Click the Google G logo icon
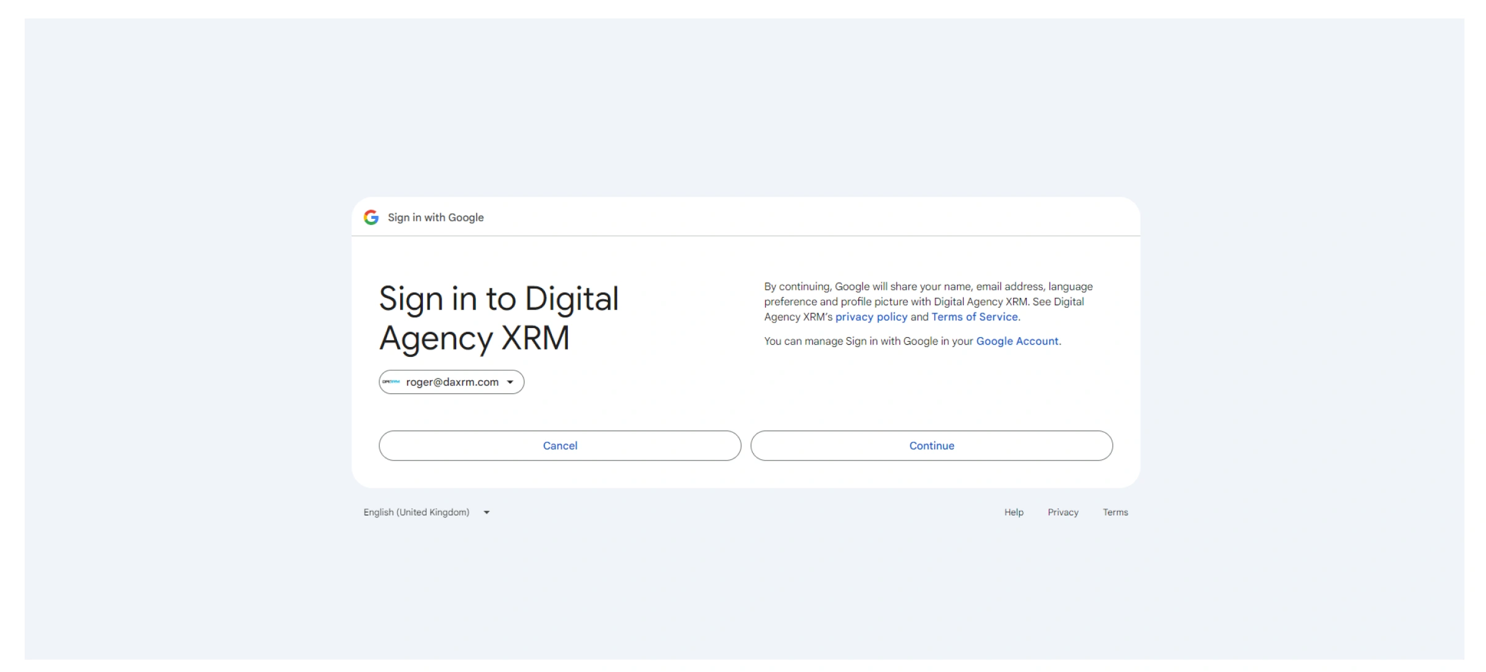This screenshot has width=1486, height=672. pyautogui.click(x=371, y=217)
